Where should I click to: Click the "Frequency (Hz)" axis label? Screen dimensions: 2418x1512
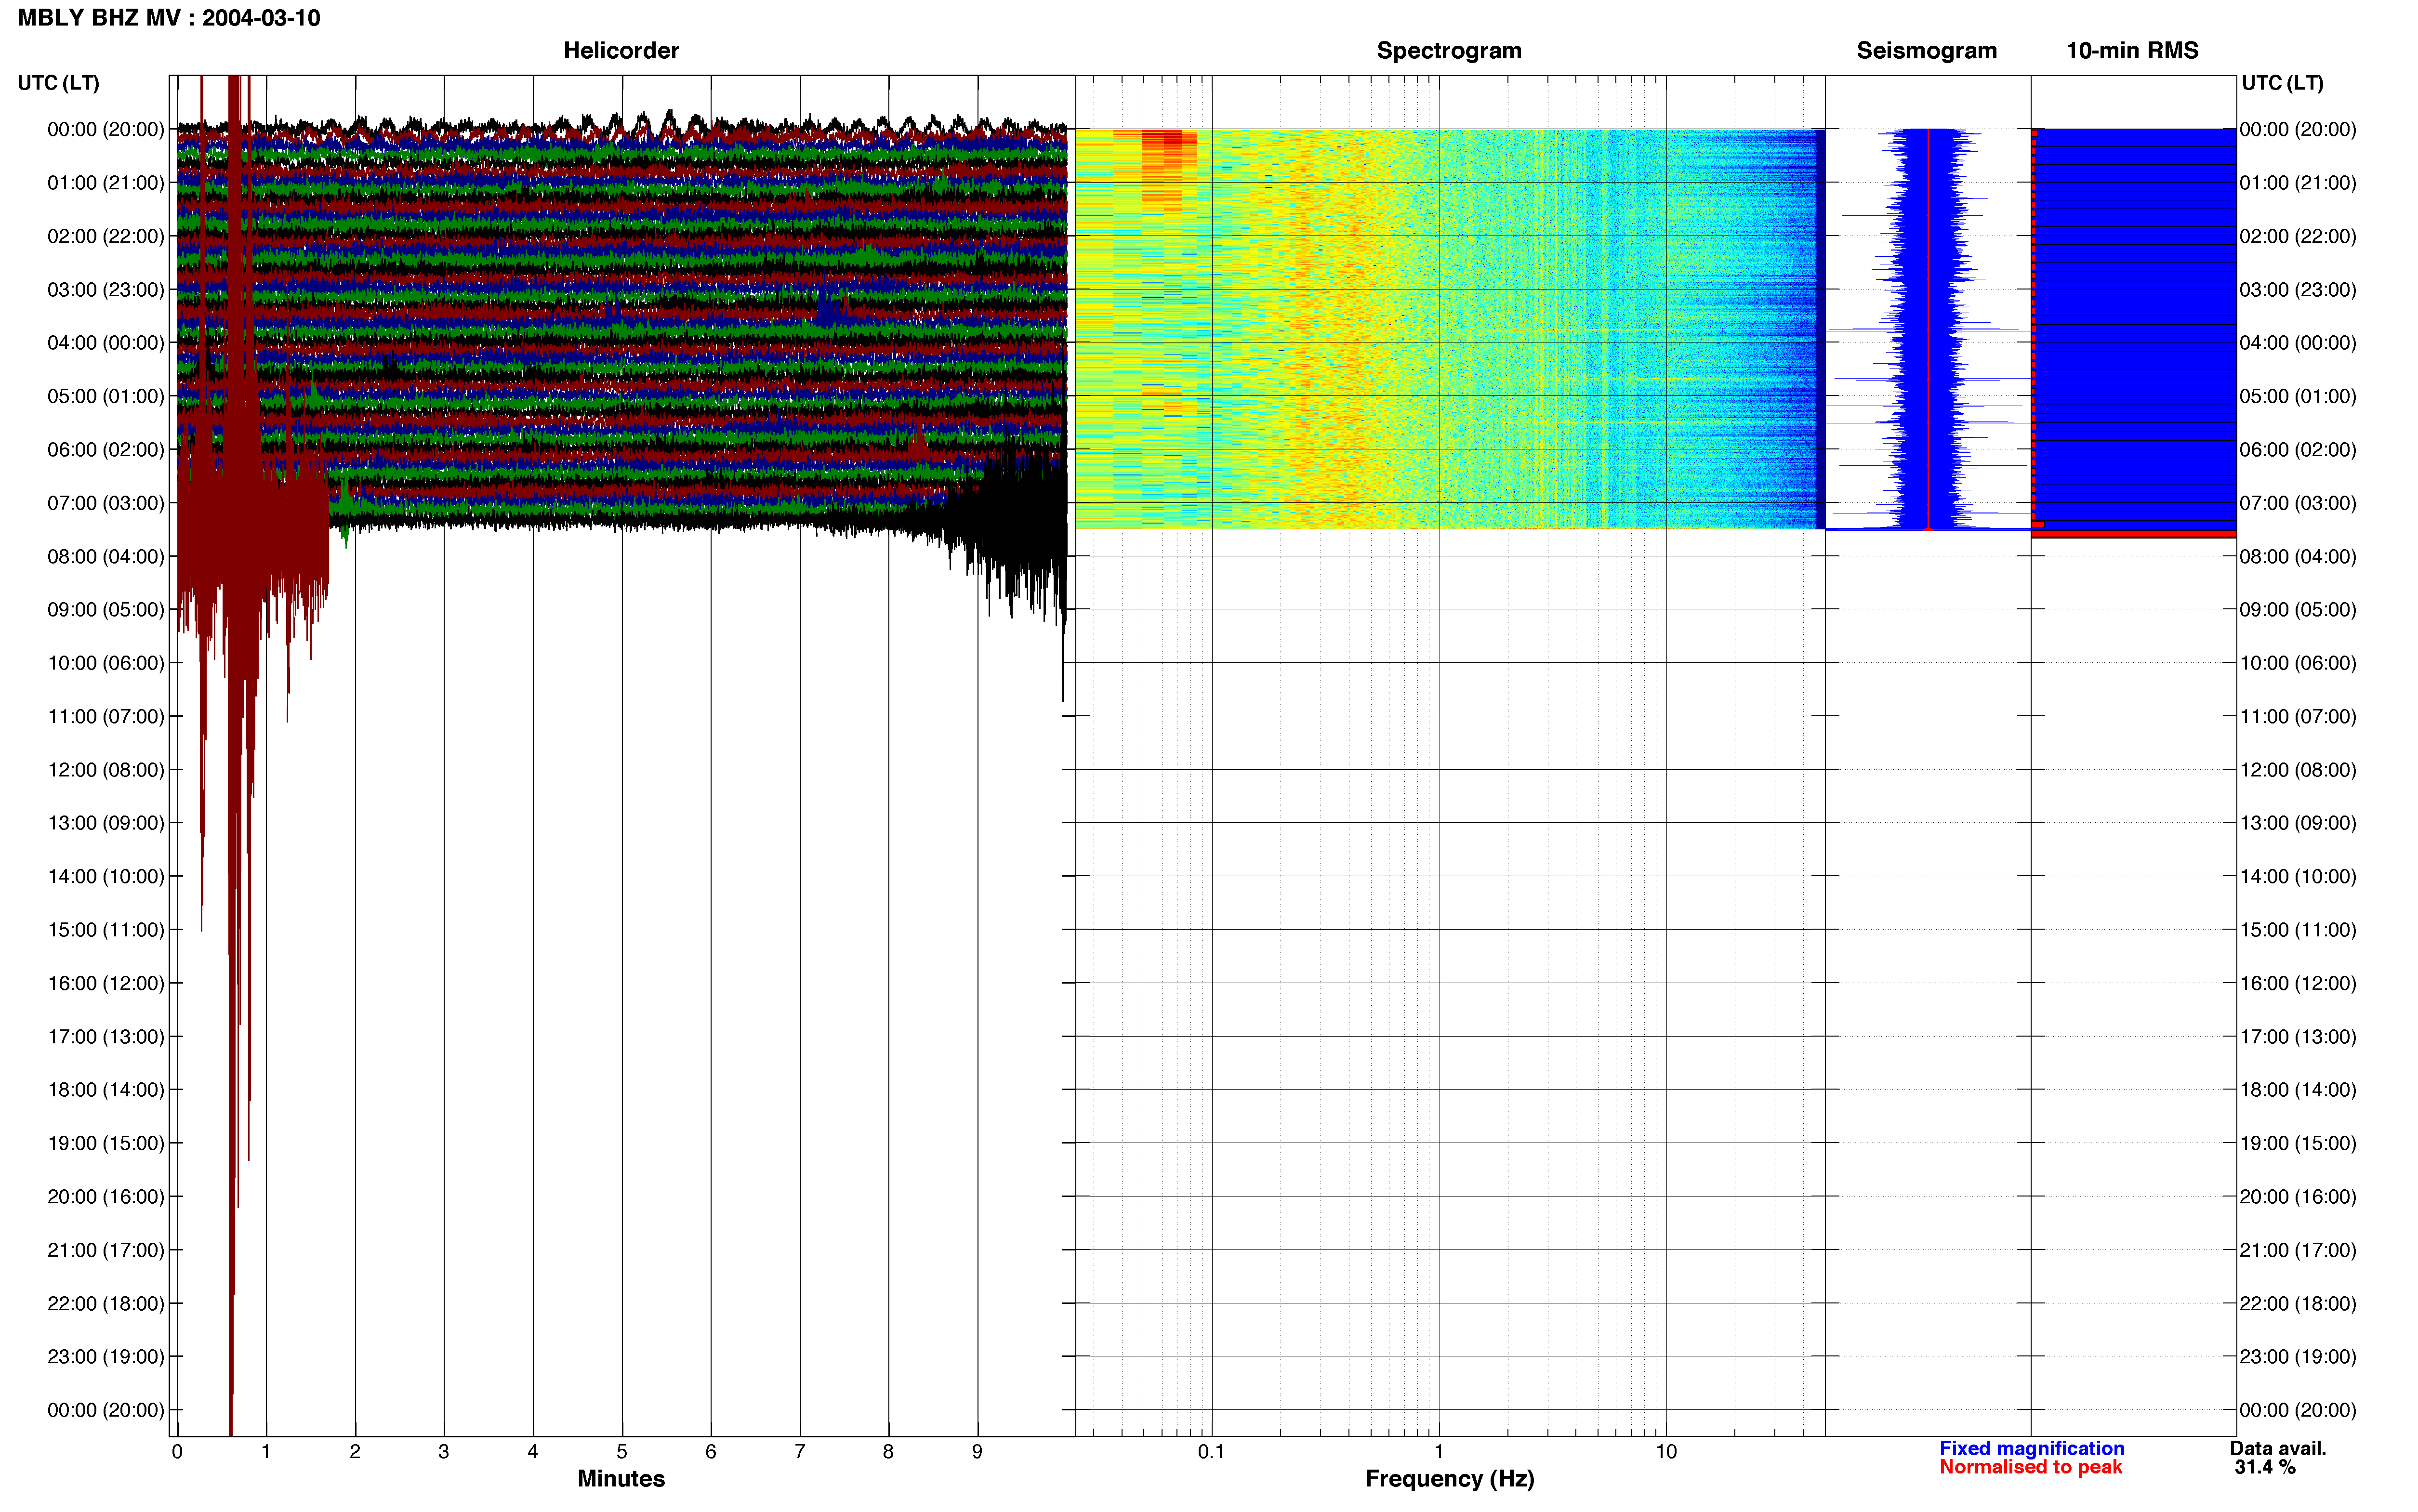click(1449, 1479)
